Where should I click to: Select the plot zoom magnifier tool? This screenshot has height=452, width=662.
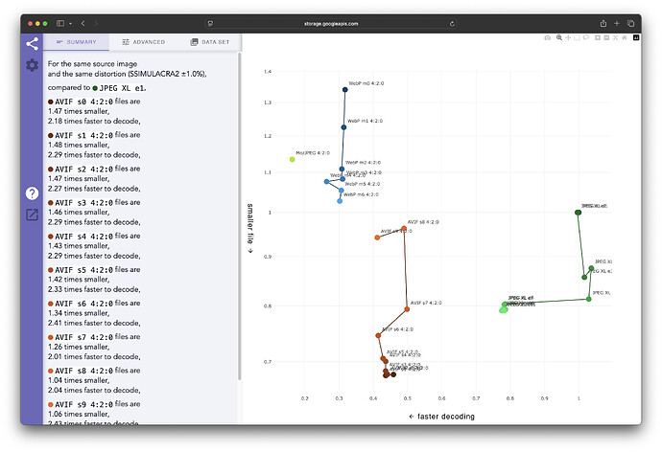click(559, 37)
